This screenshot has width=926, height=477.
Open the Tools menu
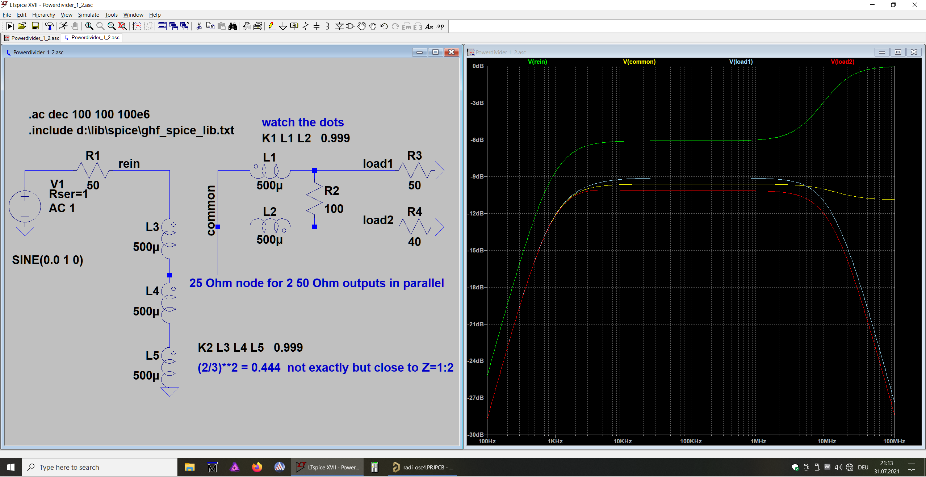tap(111, 14)
